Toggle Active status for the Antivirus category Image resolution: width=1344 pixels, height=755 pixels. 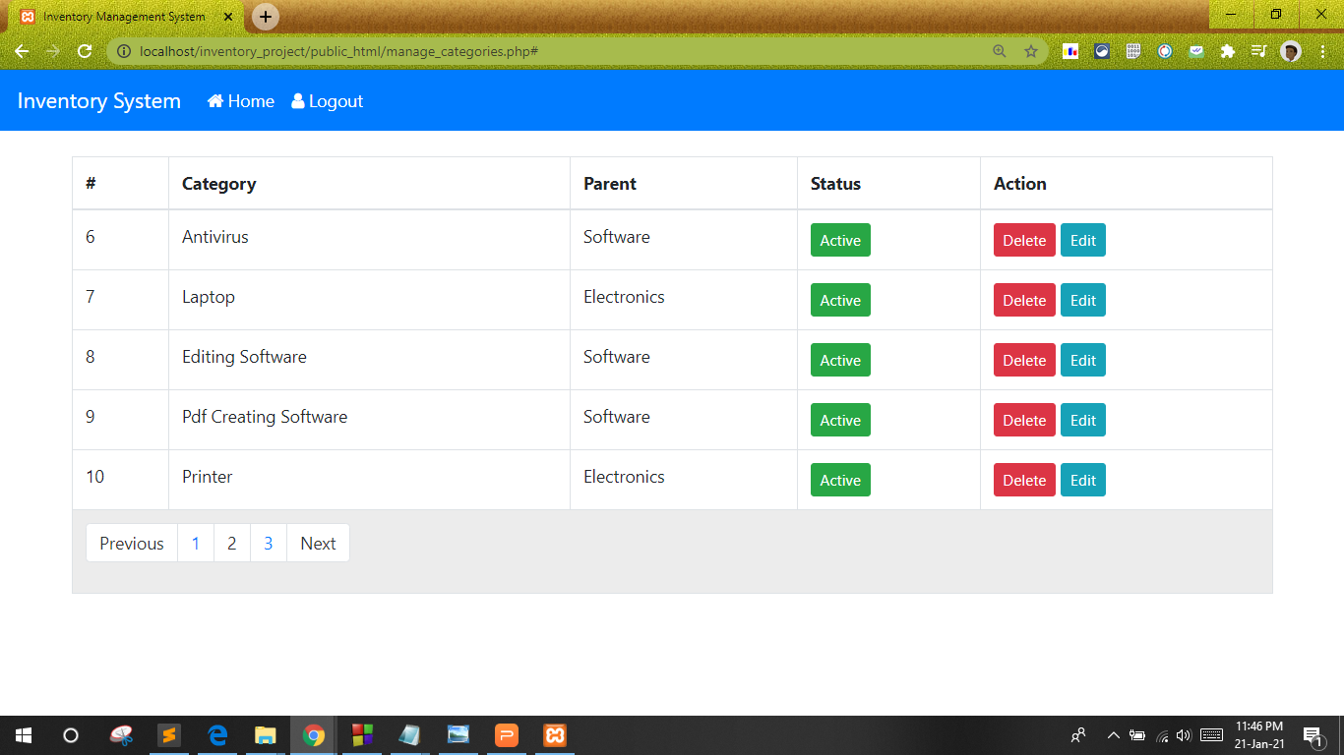[839, 240]
